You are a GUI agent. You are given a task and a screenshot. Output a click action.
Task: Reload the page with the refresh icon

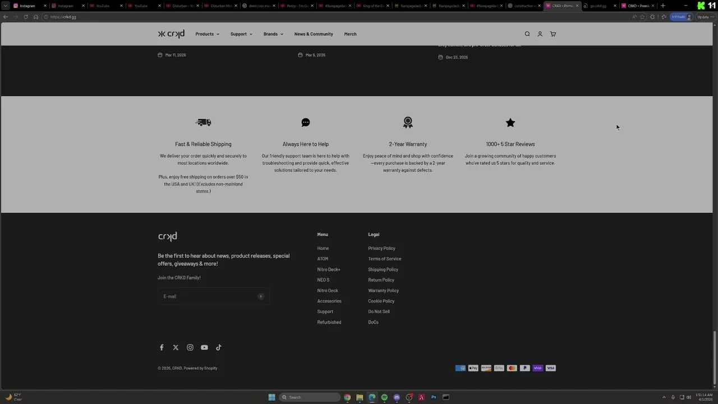[26, 17]
